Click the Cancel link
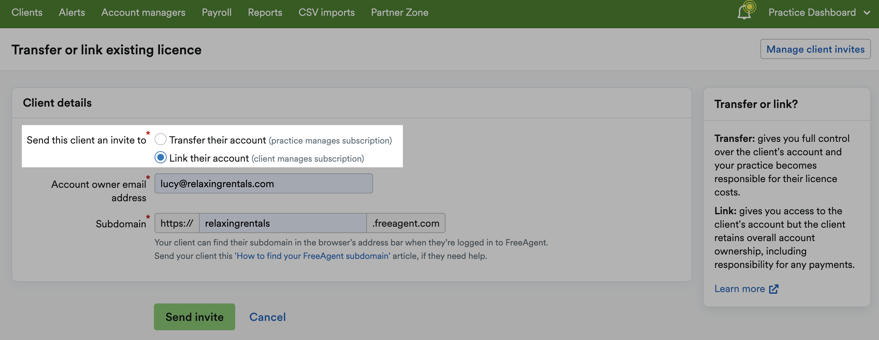This screenshot has height=340, width=879. pyautogui.click(x=267, y=317)
